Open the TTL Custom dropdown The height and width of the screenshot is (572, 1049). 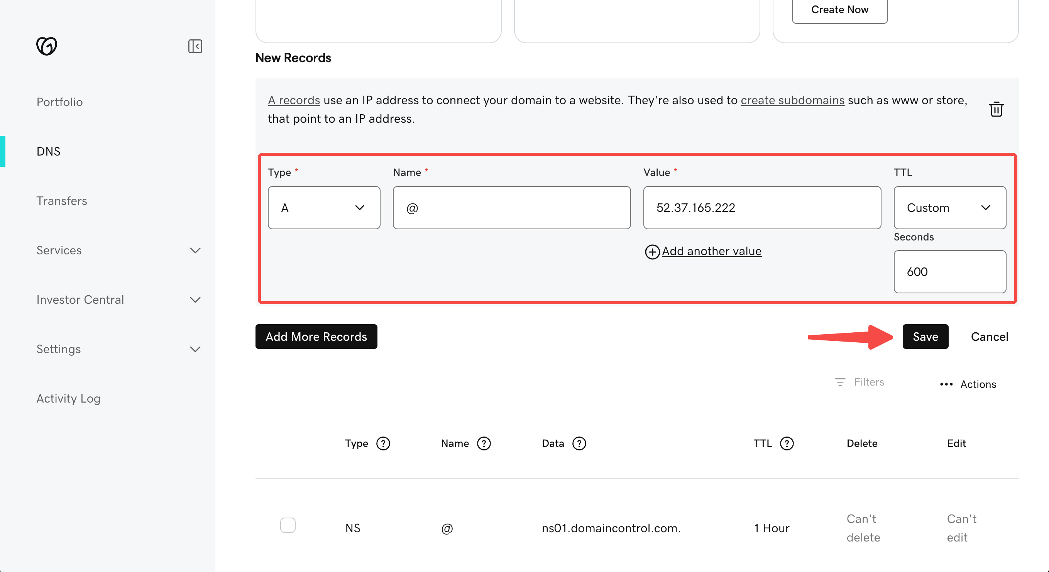949,208
